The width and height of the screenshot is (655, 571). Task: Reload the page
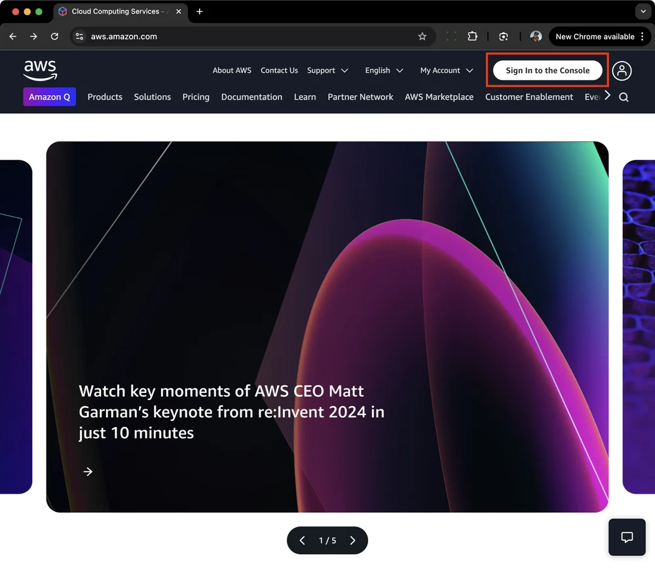pyautogui.click(x=54, y=36)
